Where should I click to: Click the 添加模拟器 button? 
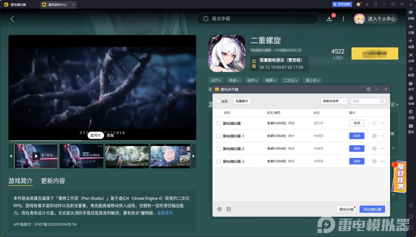tap(372, 209)
